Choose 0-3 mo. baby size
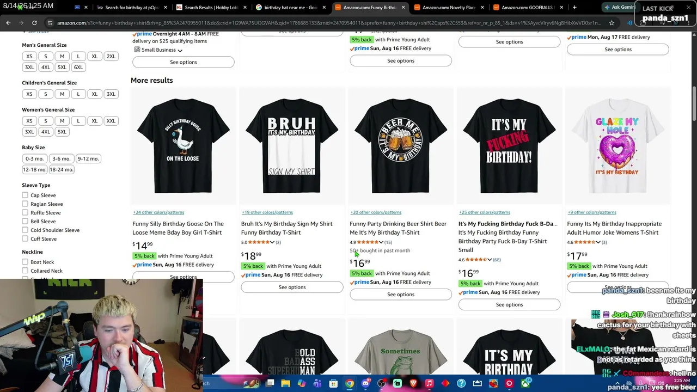The height and width of the screenshot is (392, 697). (34, 158)
